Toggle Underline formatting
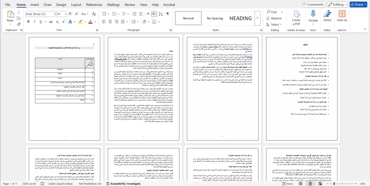370x186 pixels. pos(41,22)
